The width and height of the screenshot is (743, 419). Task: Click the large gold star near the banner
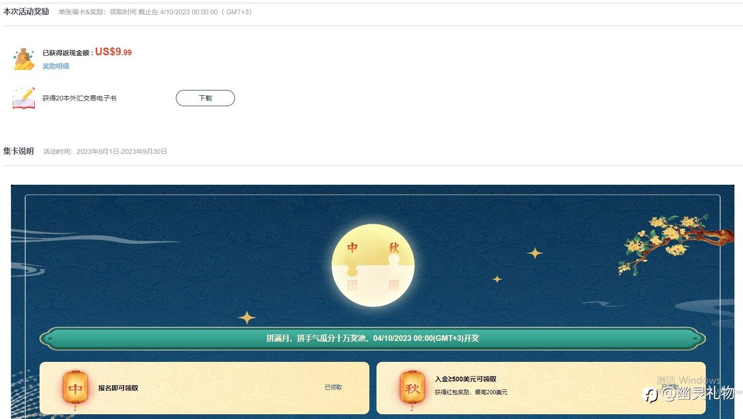point(247,318)
